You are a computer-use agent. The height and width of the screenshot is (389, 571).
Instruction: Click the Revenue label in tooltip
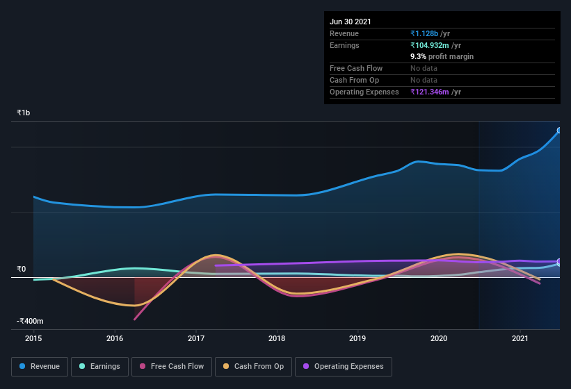(x=344, y=33)
